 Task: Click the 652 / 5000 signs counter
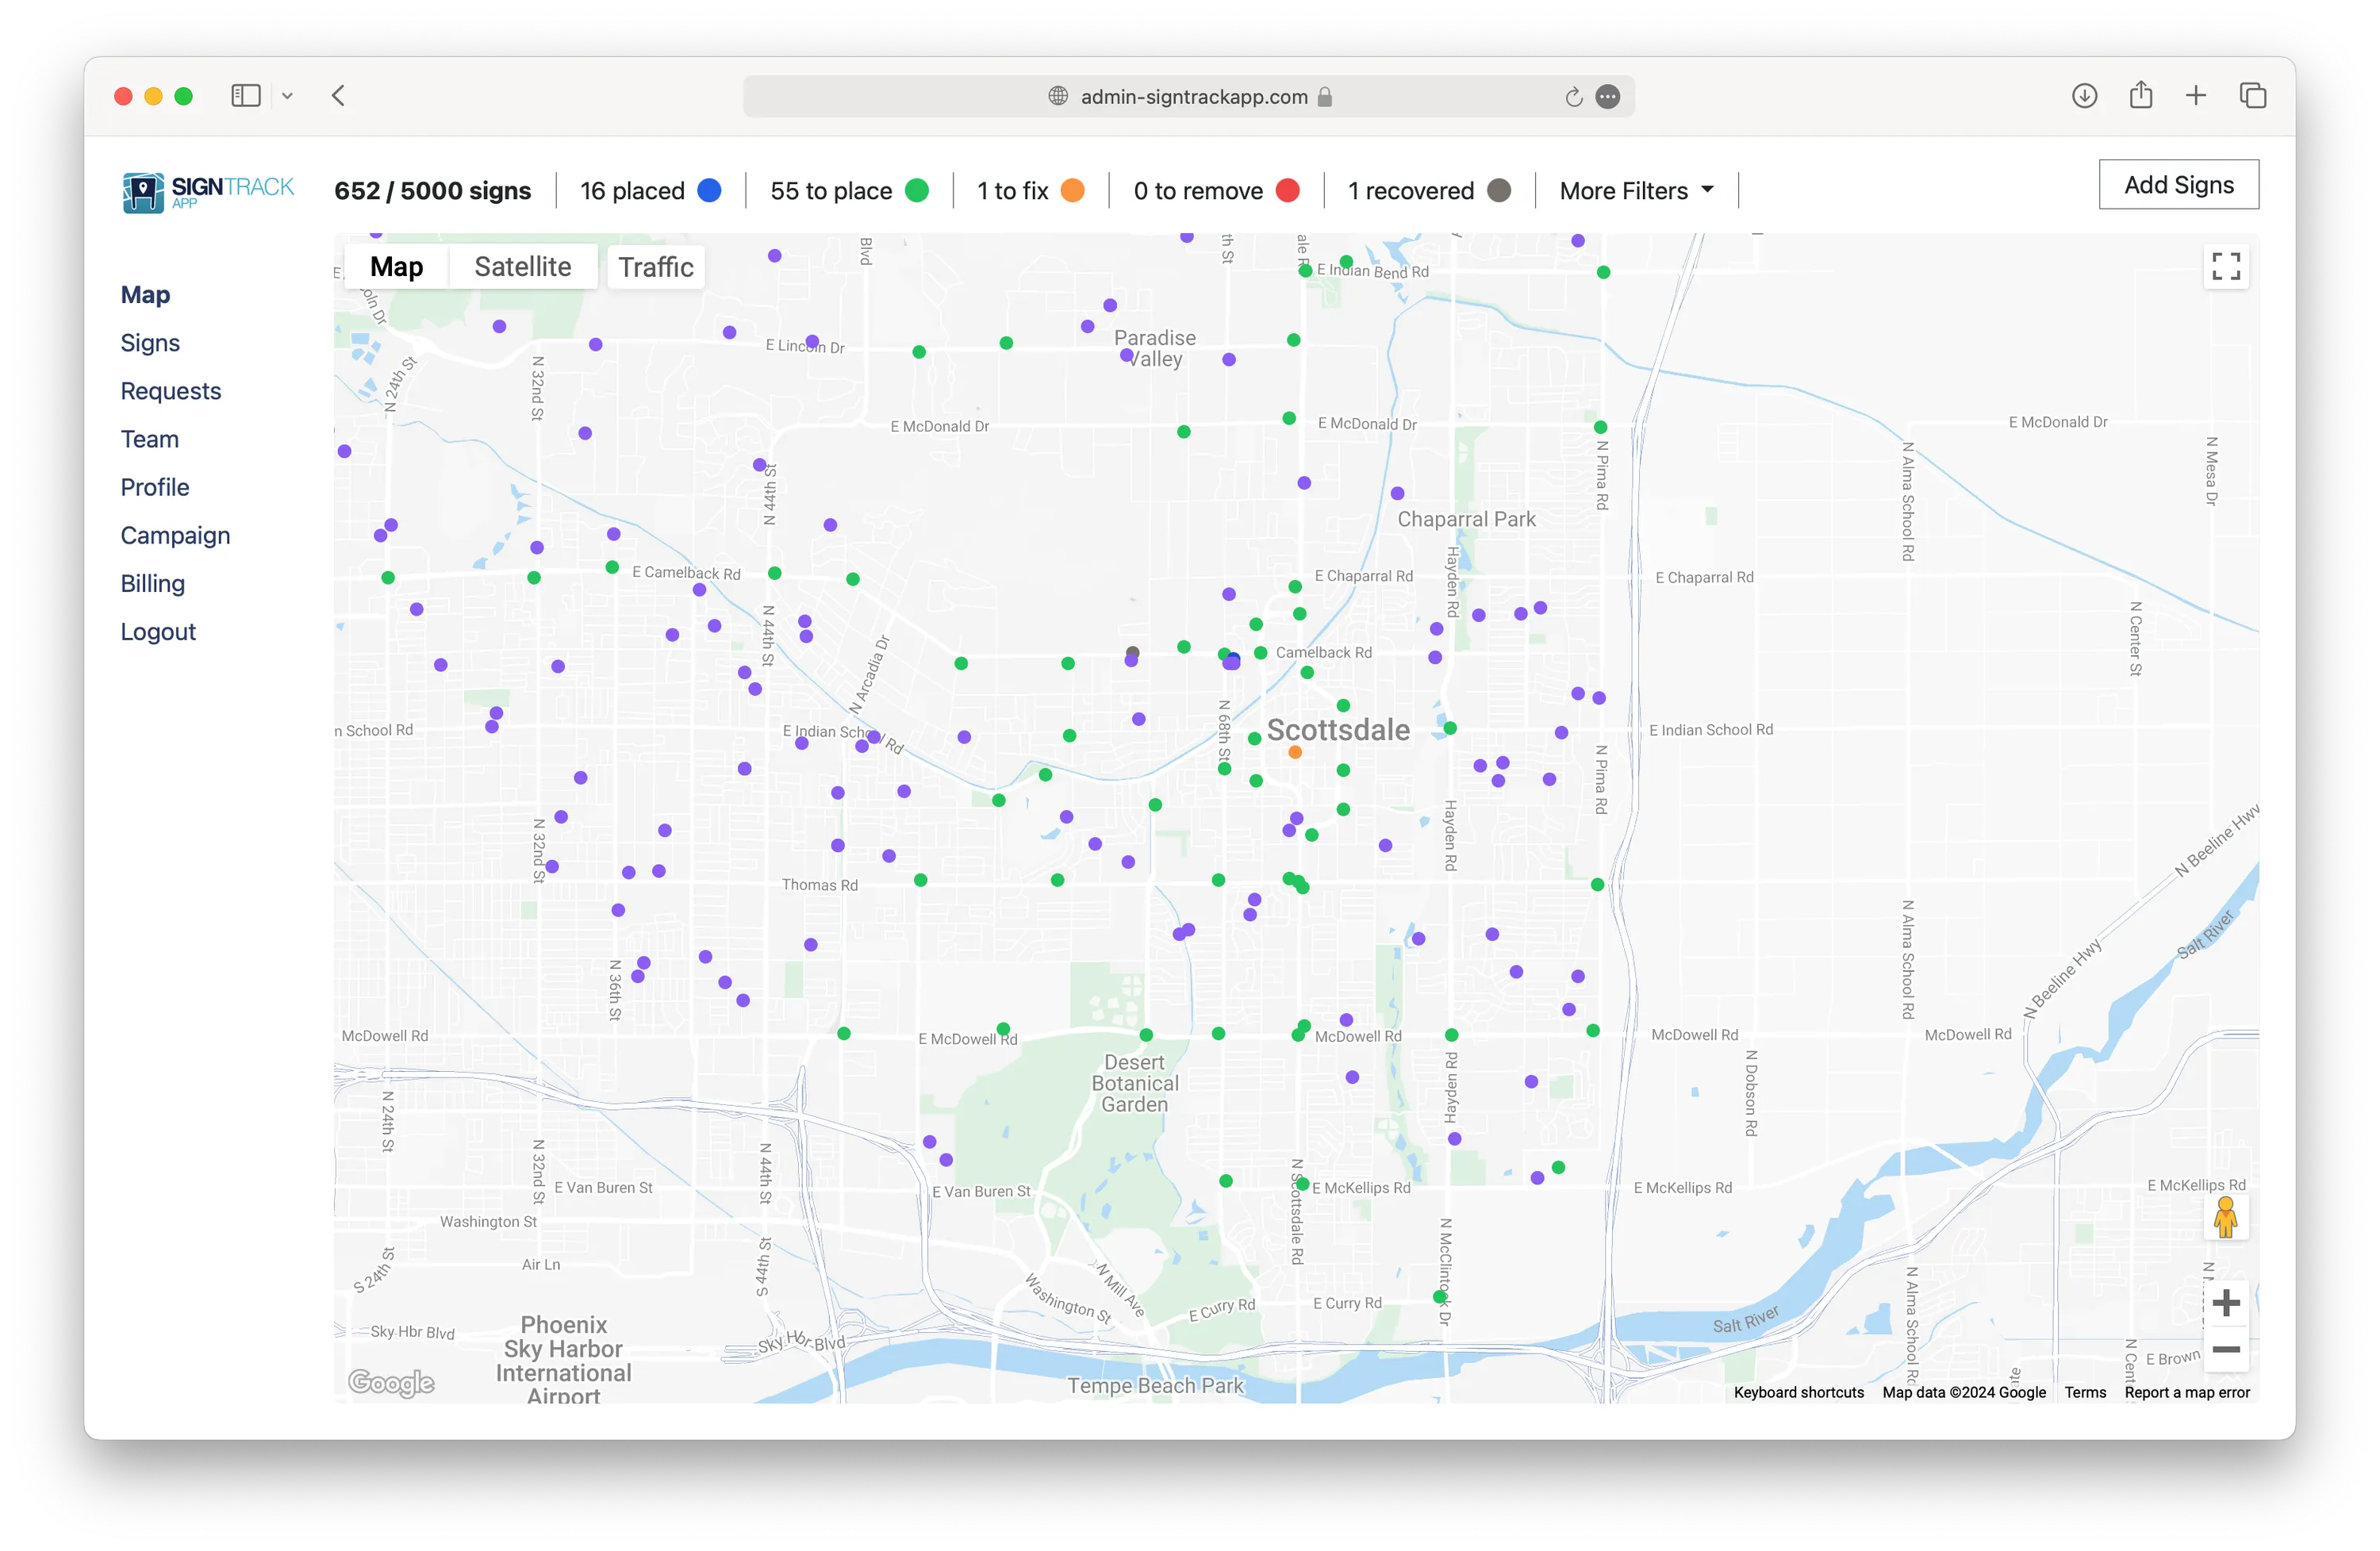(433, 191)
